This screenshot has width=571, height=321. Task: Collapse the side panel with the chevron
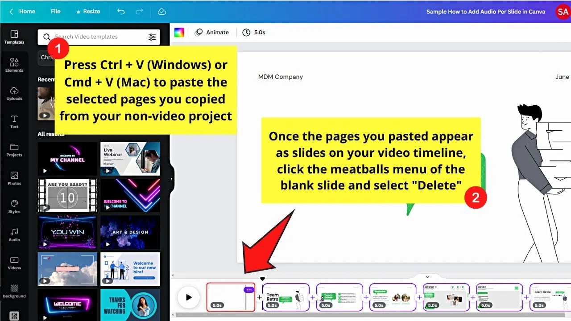tap(172, 178)
